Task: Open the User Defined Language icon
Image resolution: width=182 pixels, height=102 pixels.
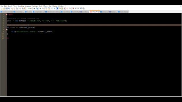Action: pos(60,8)
